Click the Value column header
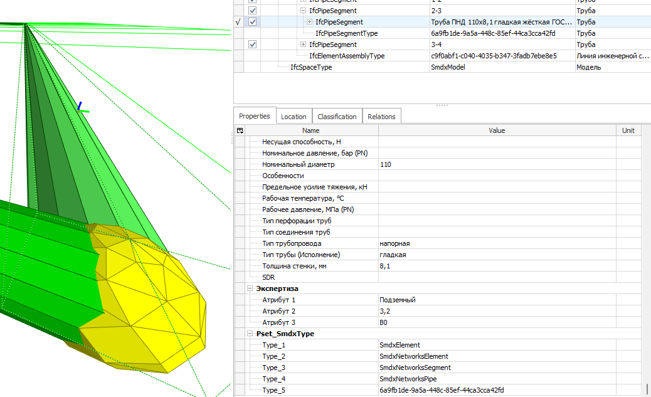Image resolution: width=651 pixels, height=397 pixels. [x=497, y=130]
